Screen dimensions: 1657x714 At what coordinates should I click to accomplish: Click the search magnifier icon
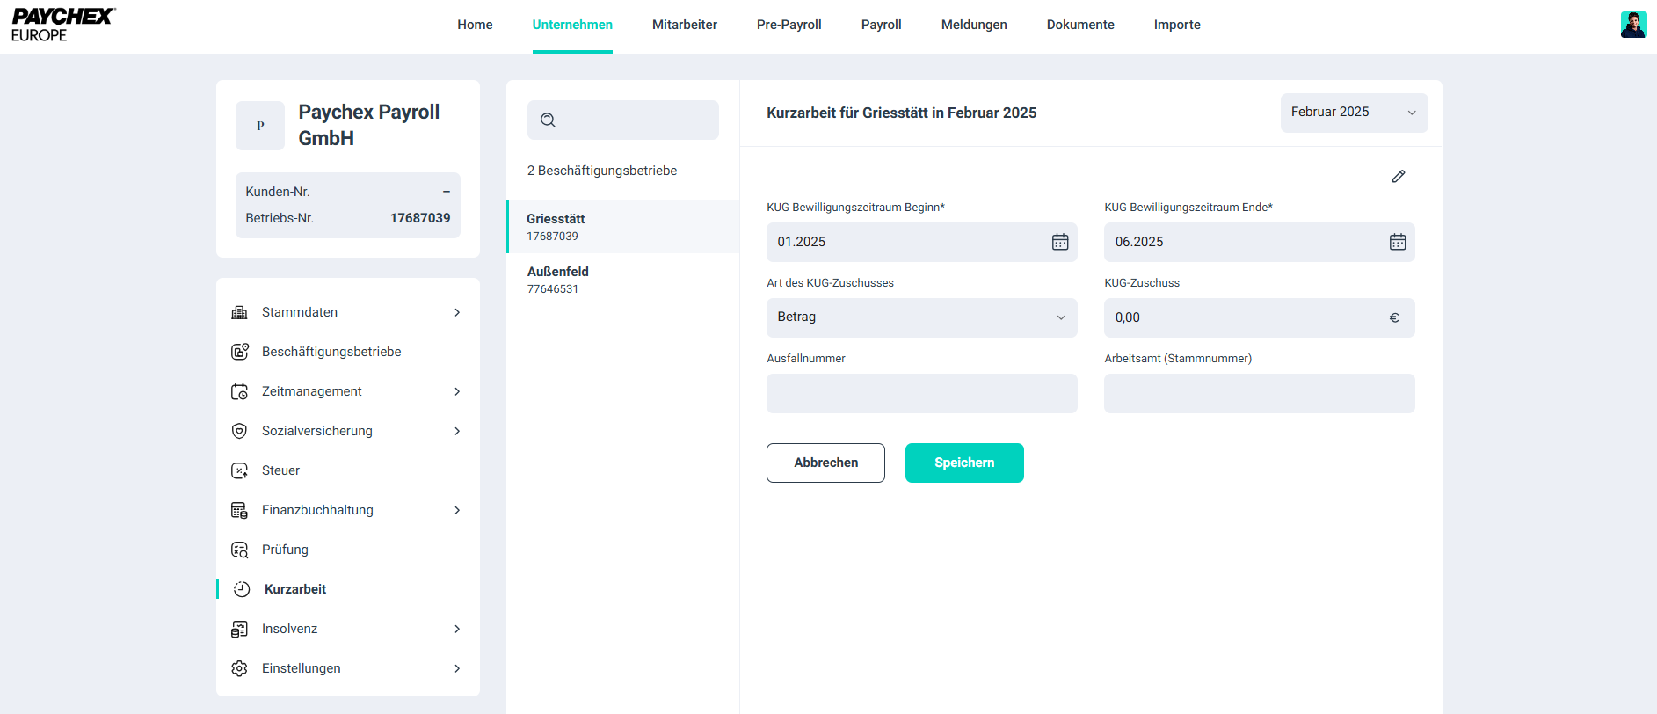(548, 120)
